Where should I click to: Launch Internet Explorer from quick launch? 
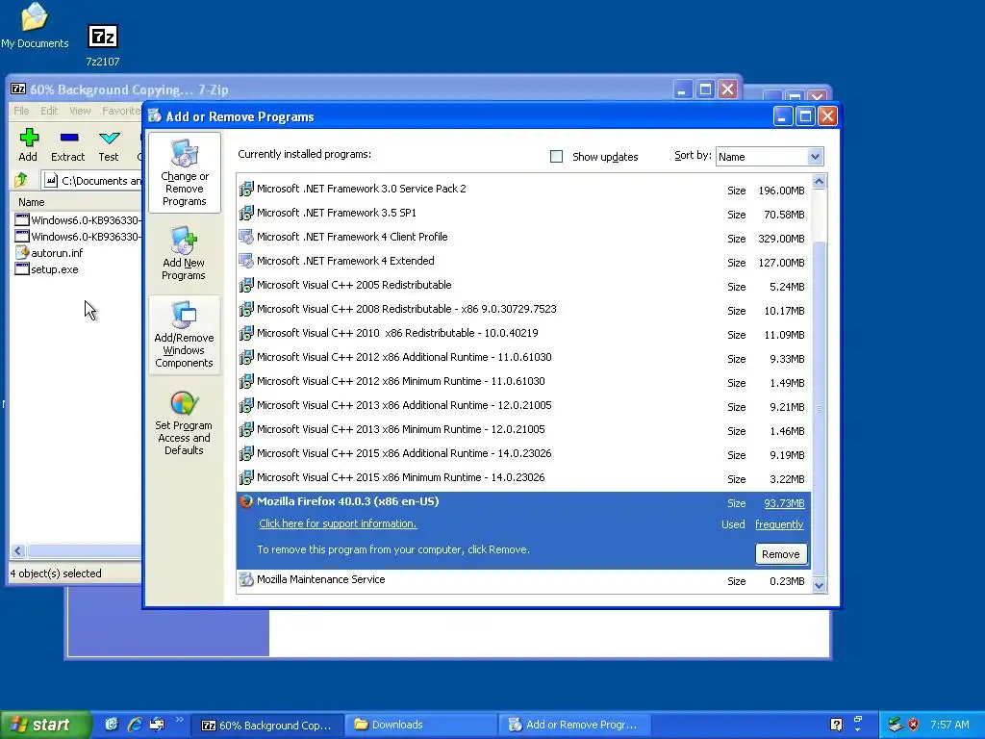135,725
